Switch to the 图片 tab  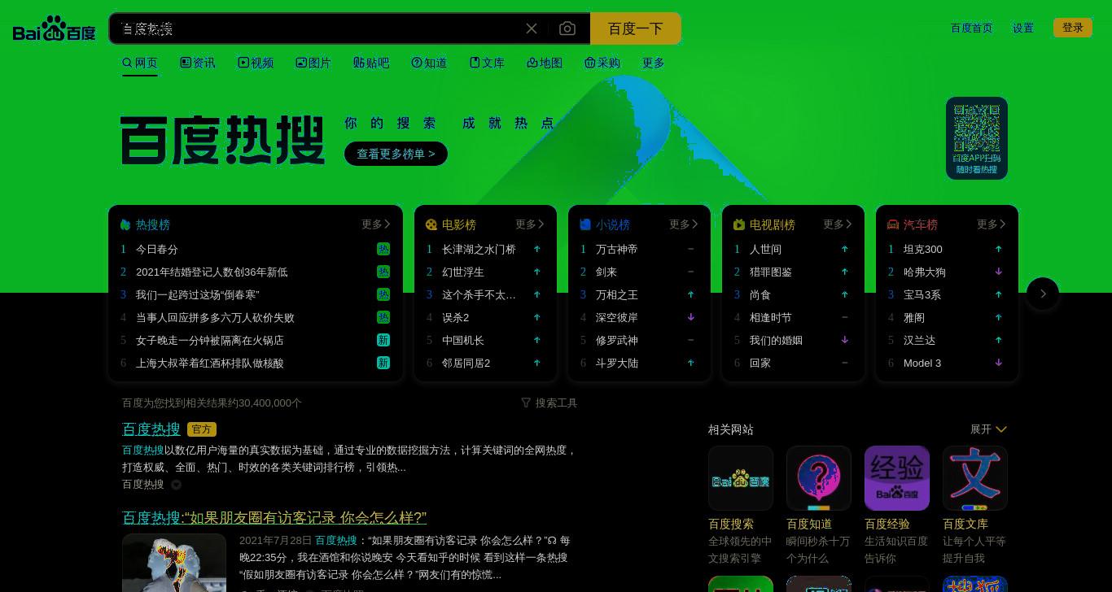[313, 63]
